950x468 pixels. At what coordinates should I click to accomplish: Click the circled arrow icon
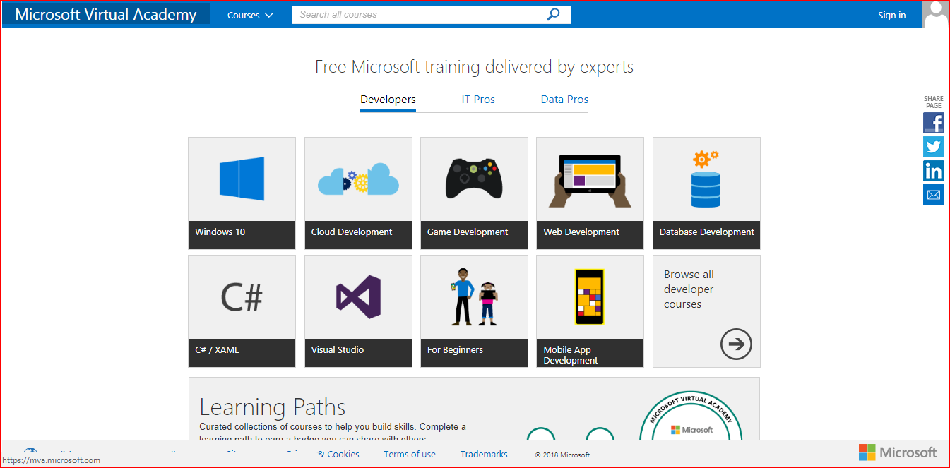[736, 344]
